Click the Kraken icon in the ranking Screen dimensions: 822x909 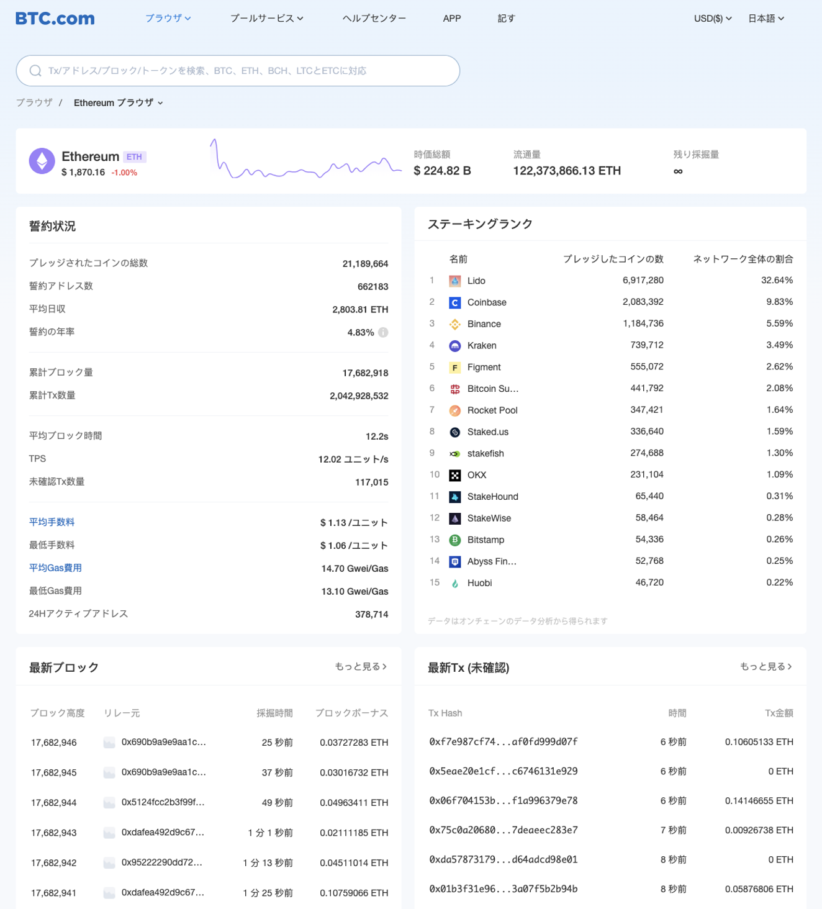454,345
